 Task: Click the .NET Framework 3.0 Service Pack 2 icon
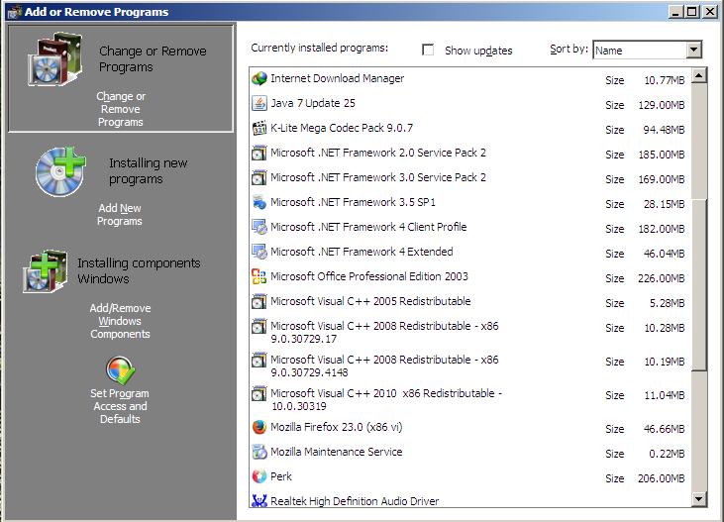coord(259,177)
